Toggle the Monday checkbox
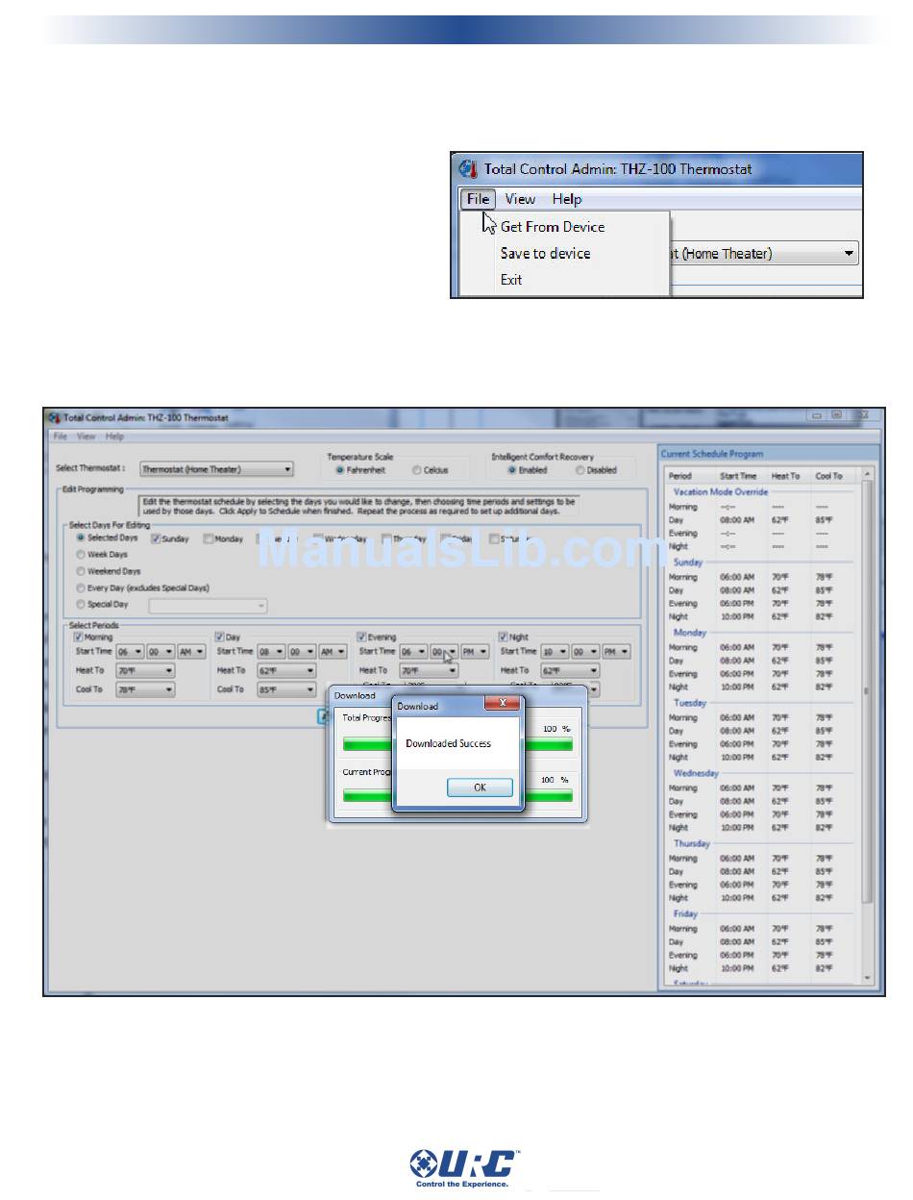Viewport: 913px width, 1200px height. pos(209,538)
